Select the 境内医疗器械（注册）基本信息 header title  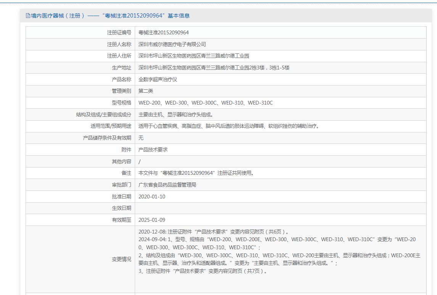(110, 16)
